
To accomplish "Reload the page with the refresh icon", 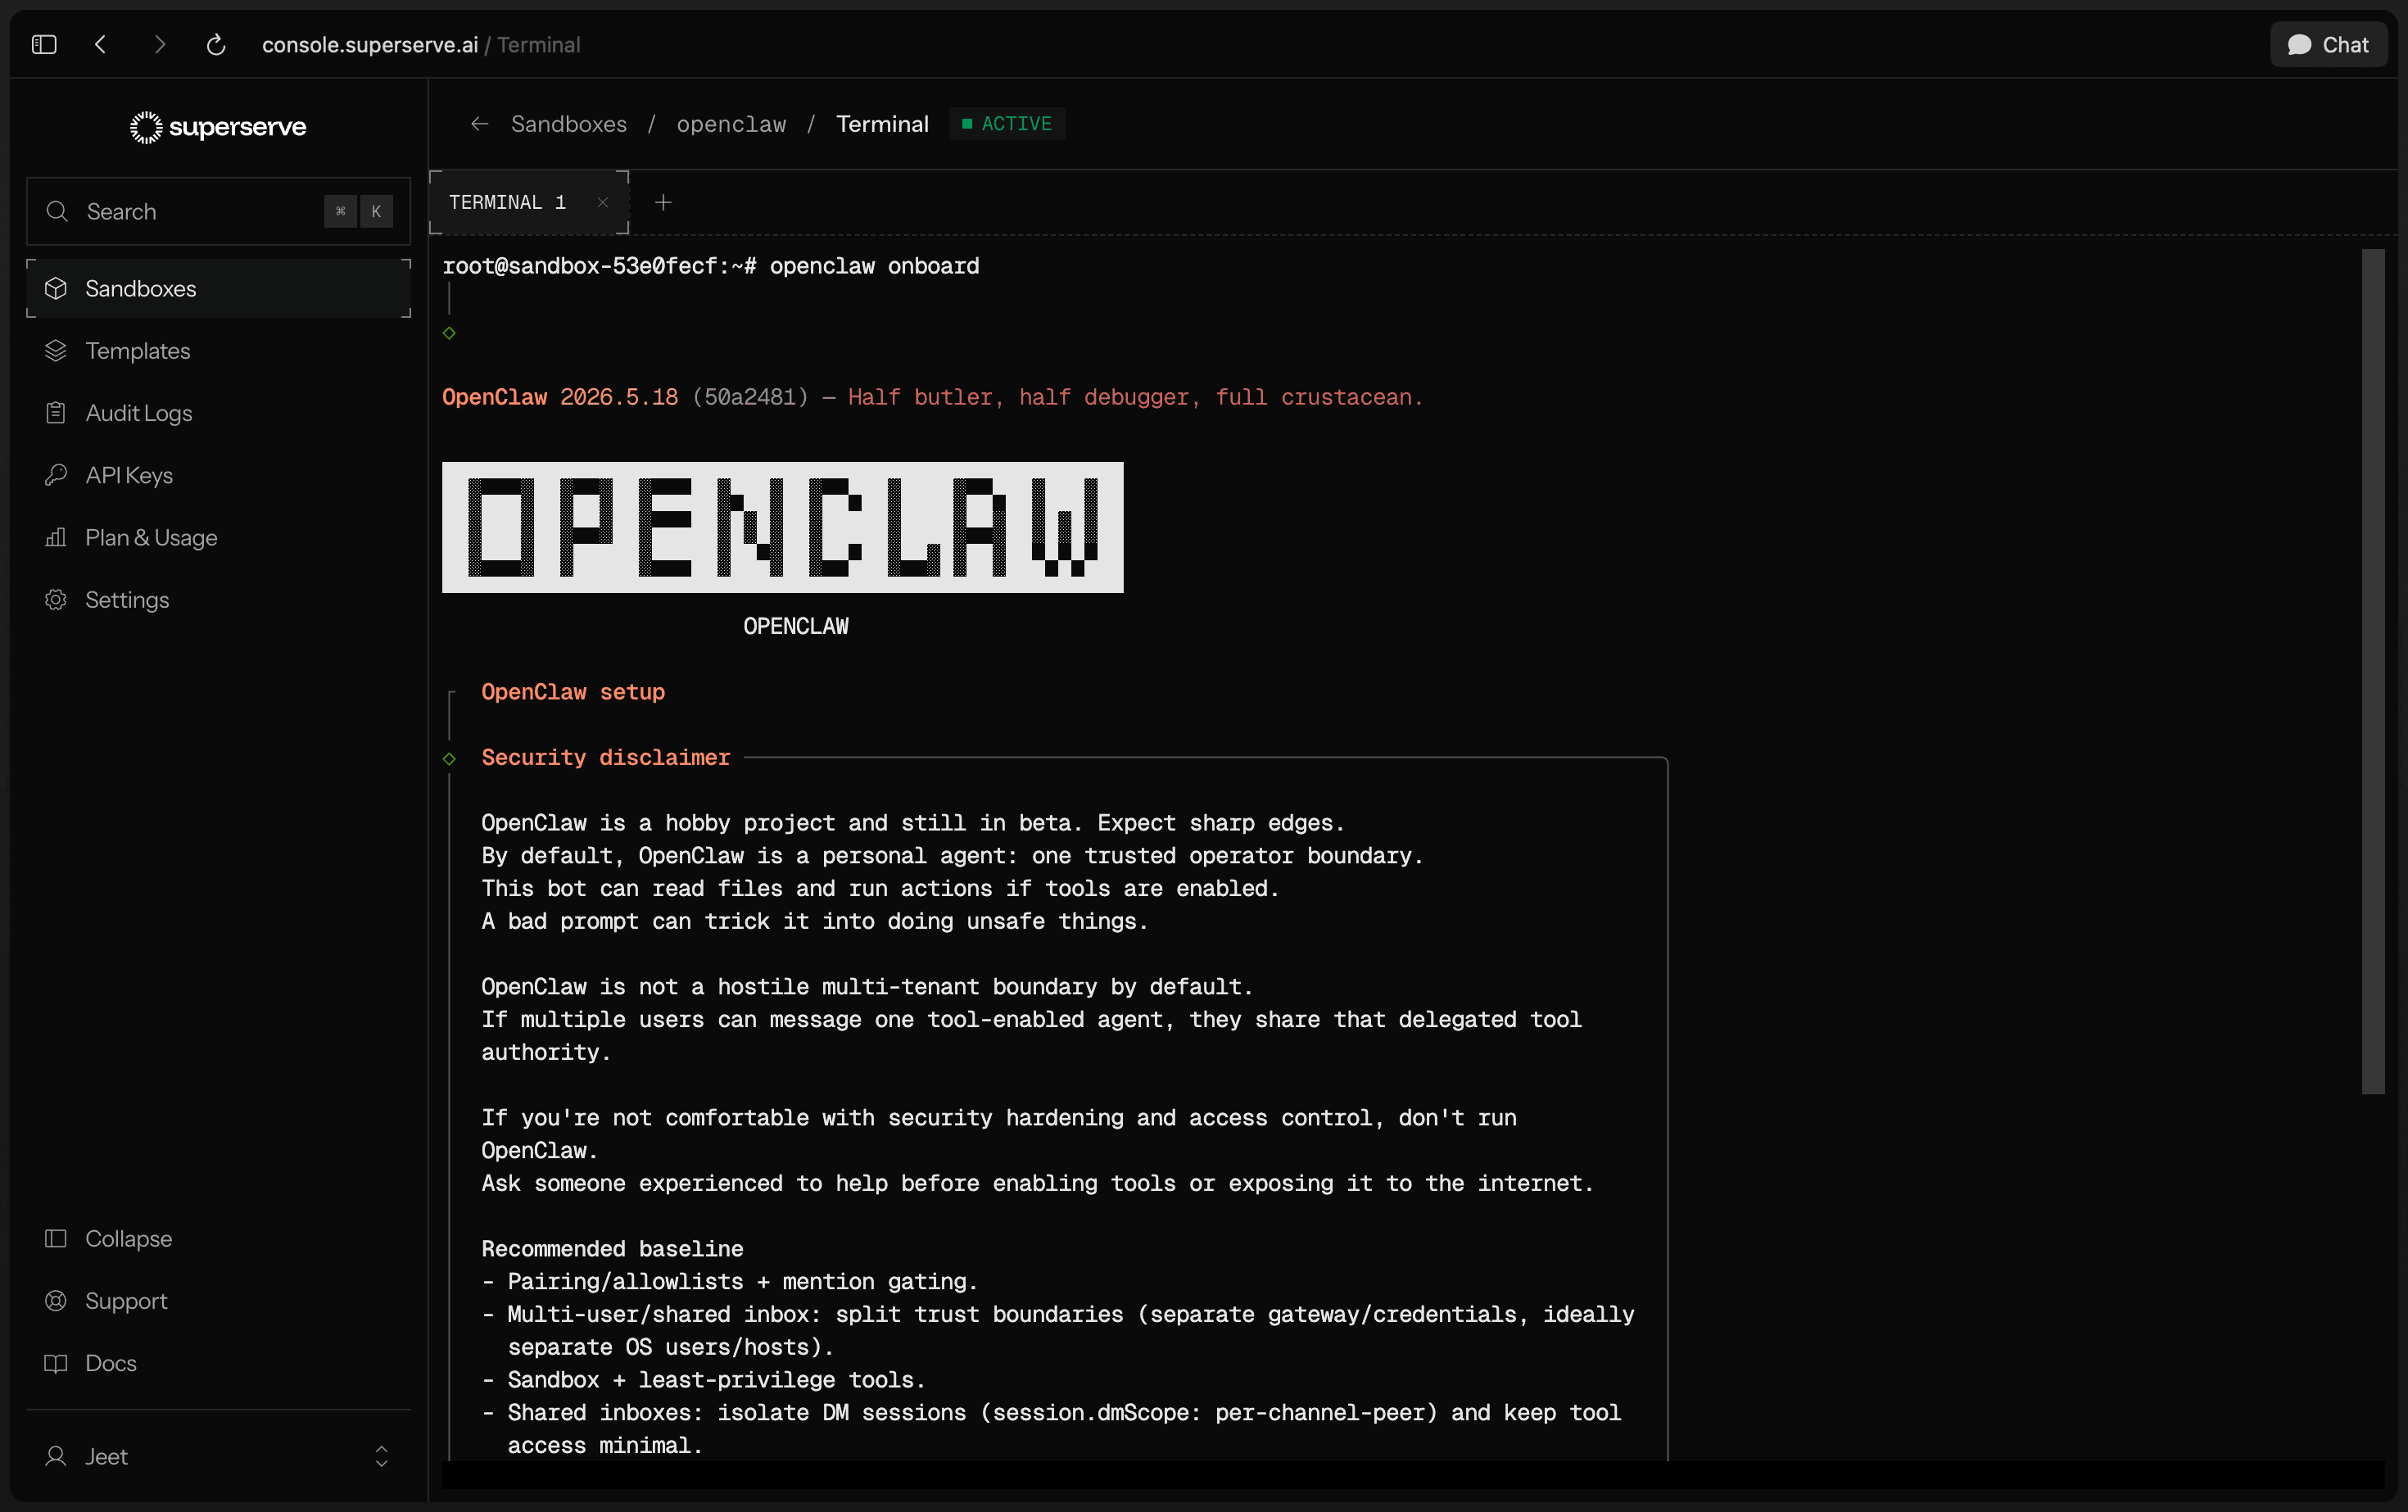I will click(216, 45).
